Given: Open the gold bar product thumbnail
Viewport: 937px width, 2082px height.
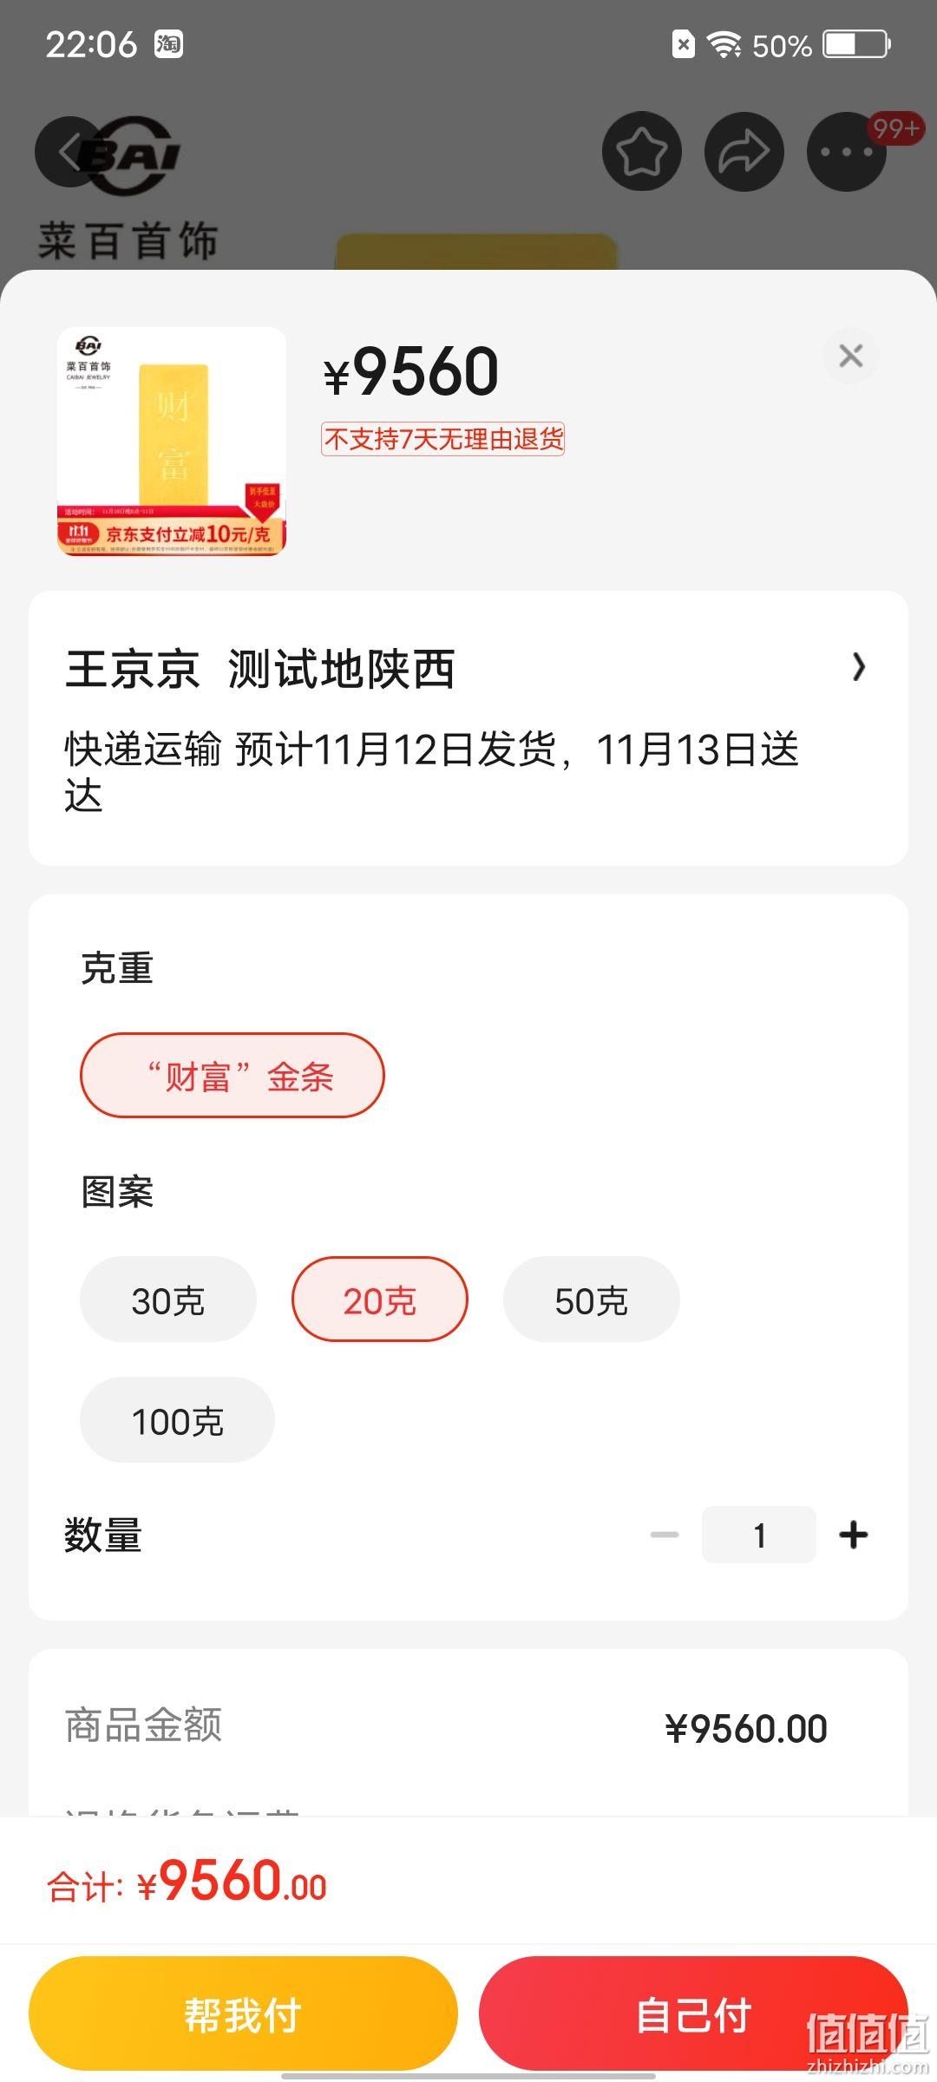Looking at the screenshot, I should [172, 442].
